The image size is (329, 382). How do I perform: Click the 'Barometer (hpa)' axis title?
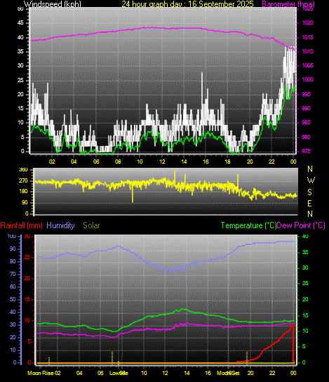point(288,4)
